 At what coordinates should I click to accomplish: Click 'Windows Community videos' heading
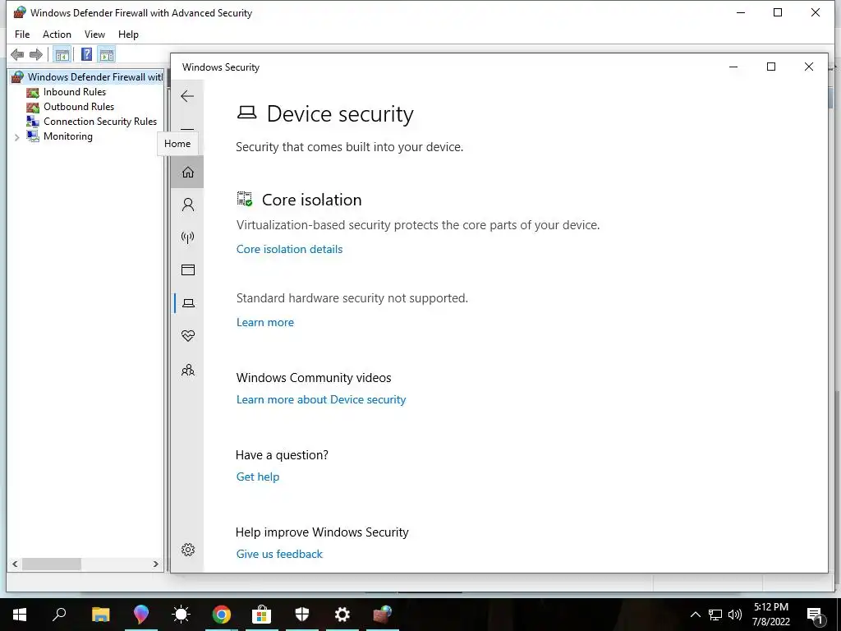click(314, 378)
